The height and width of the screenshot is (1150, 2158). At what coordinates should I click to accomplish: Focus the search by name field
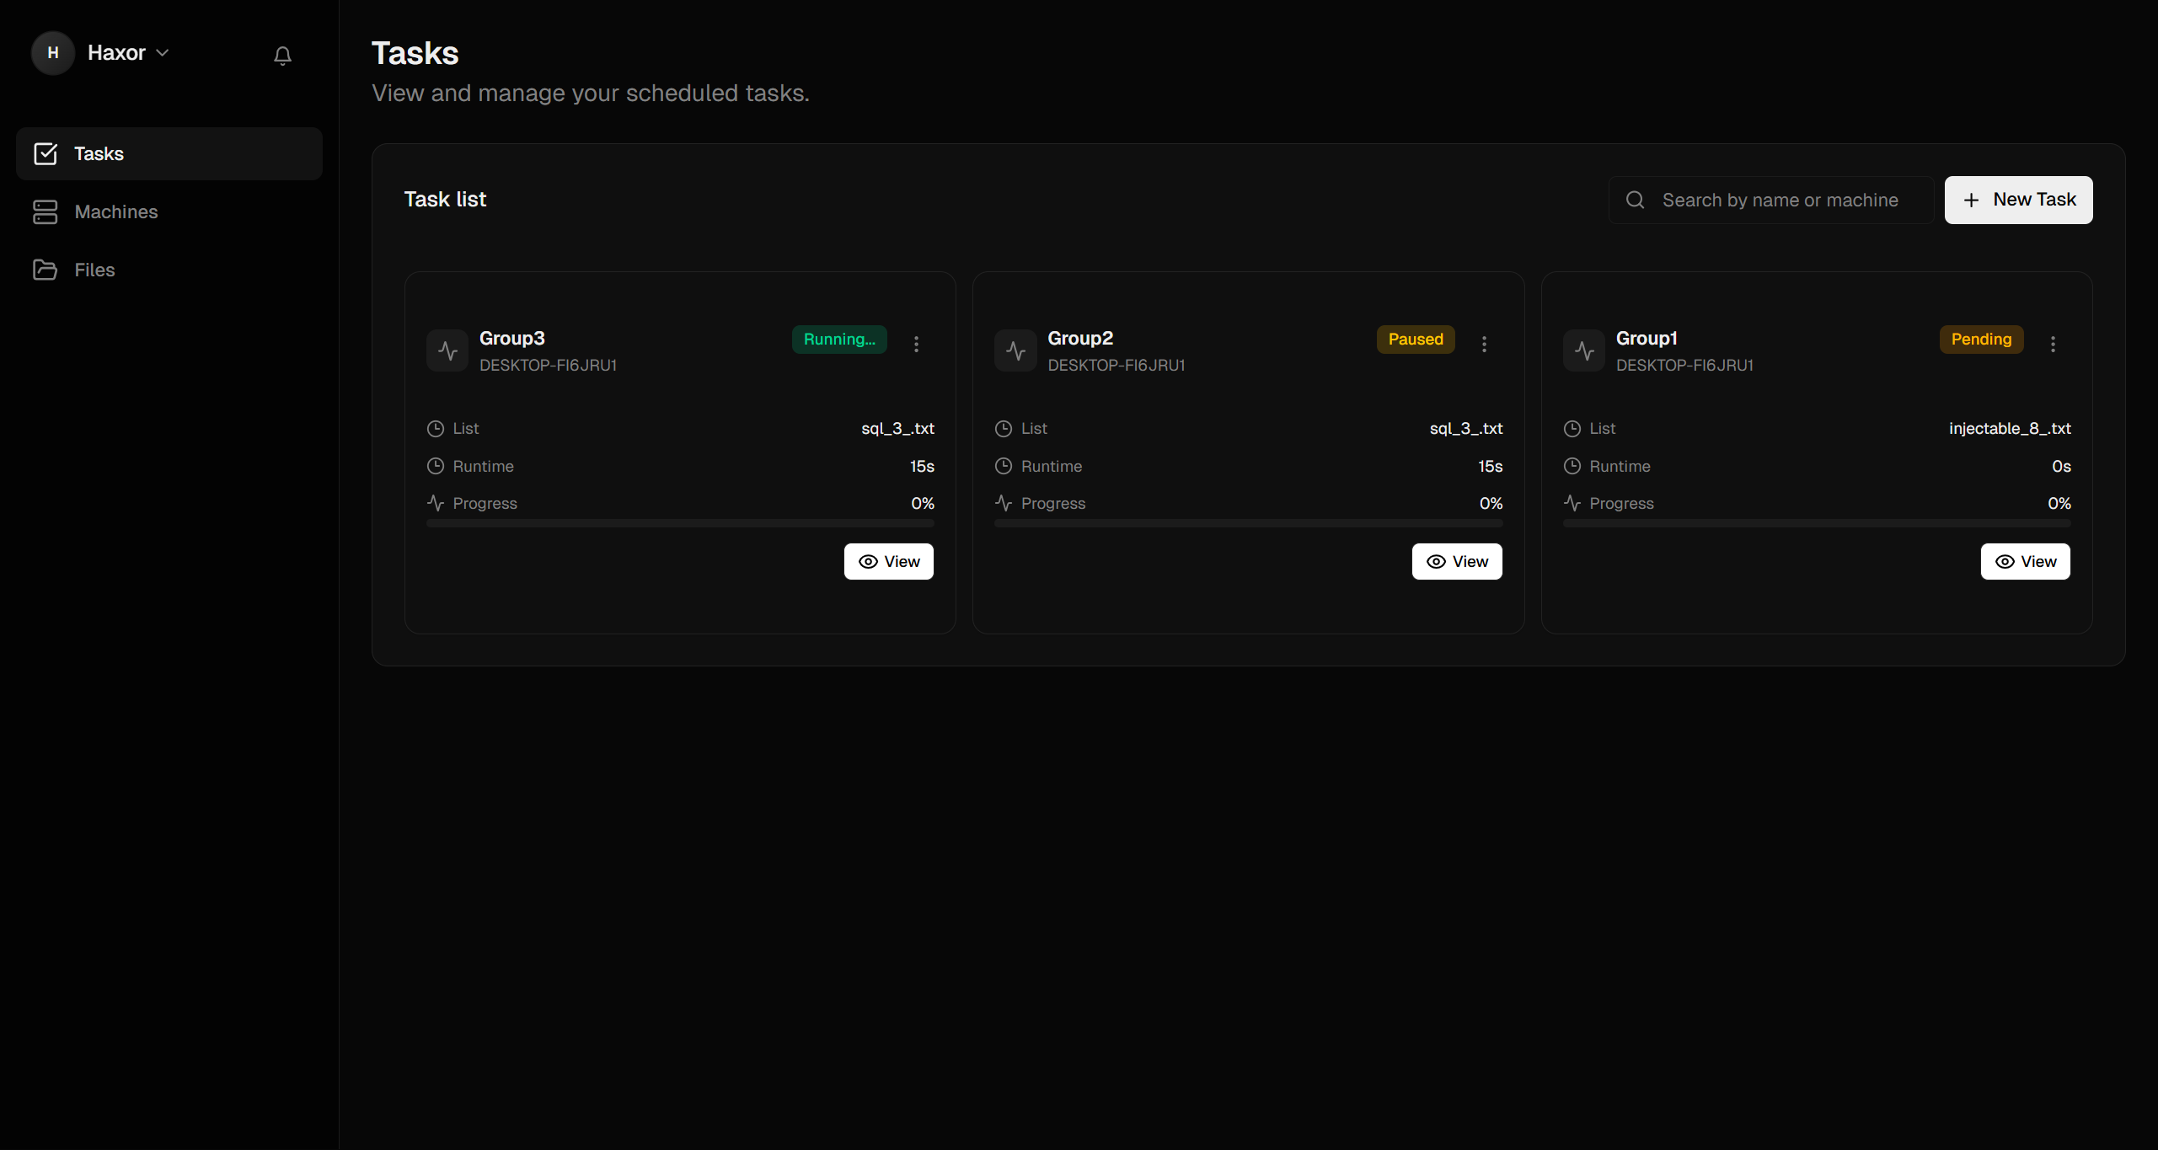coord(1780,200)
